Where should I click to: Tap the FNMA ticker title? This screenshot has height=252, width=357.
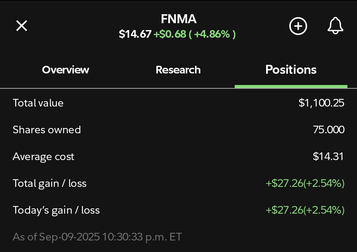pyautogui.click(x=178, y=19)
